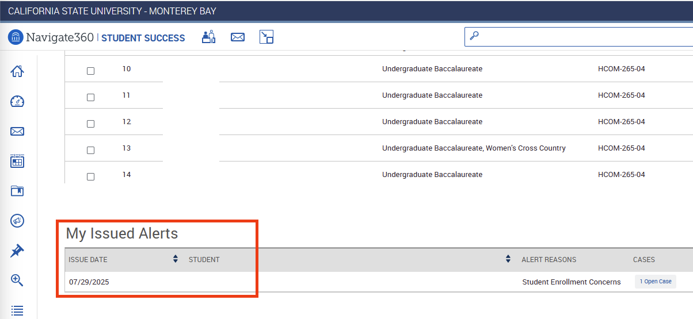This screenshot has width=693, height=319.
Task: Check the box for row 12
Action: (x=90, y=124)
